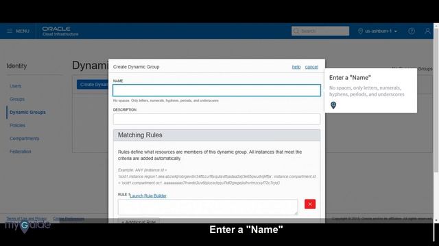This screenshot has width=439, height=246.
Task: Select Dynamic Groups in sidebar
Action: click(27, 112)
